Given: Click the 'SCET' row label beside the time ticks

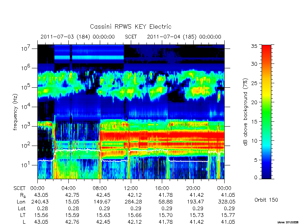Looking at the screenshot, I should (x=19, y=189).
